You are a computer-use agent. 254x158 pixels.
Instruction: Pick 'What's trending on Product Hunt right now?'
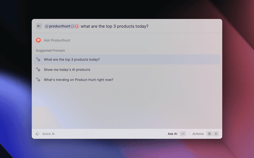pyautogui.click(x=79, y=79)
